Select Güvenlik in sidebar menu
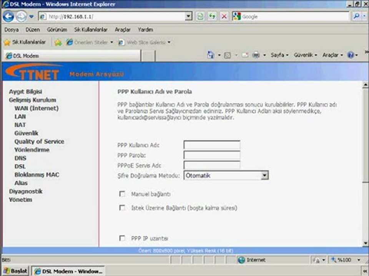This screenshot has width=369, height=276. pos(26,133)
